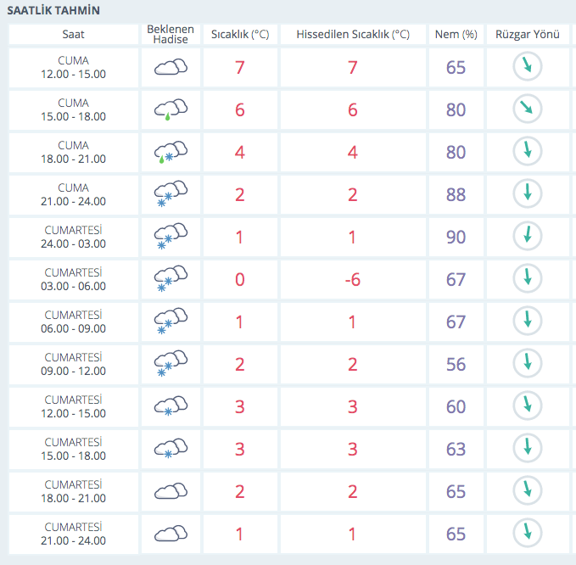576x565 pixels.
Task: Click the wind direction arrow for Cuma 12.00 - 15.00
Action: (x=528, y=66)
